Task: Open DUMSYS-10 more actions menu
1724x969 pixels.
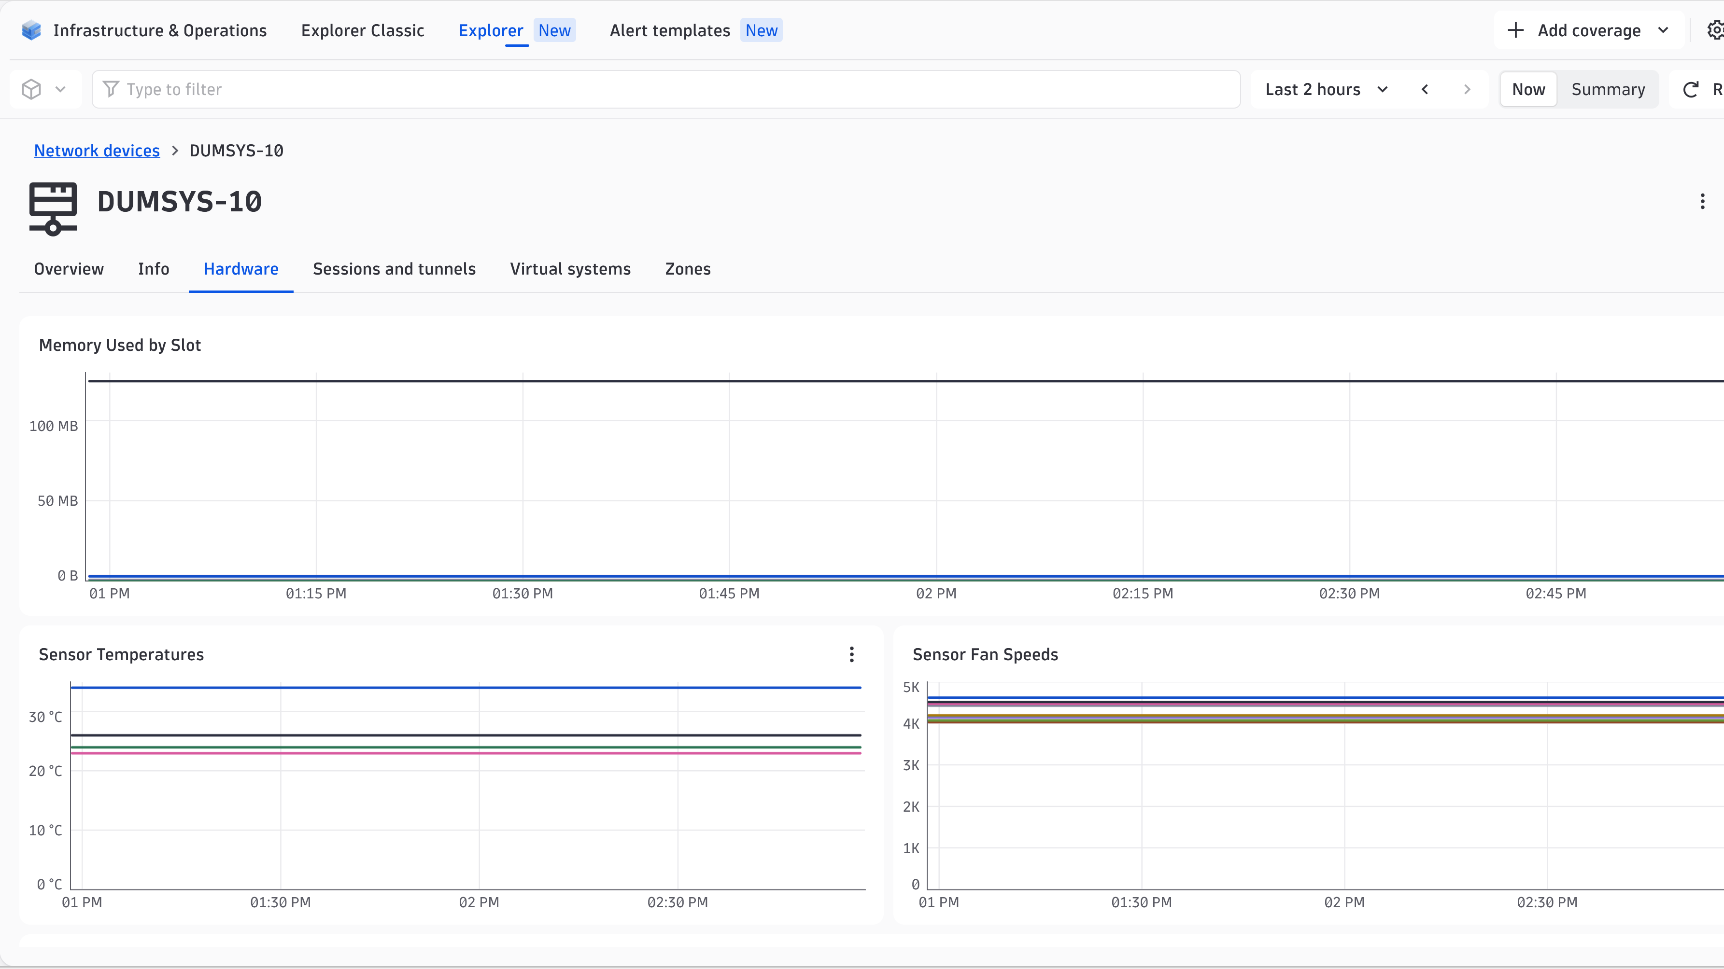Action: (1703, 201)
